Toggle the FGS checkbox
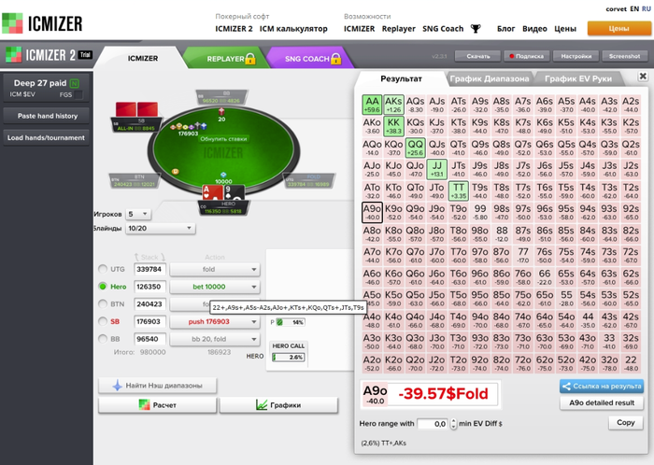Image resolution: width=654 pixels, height=465 pixels. pos(78,94)
